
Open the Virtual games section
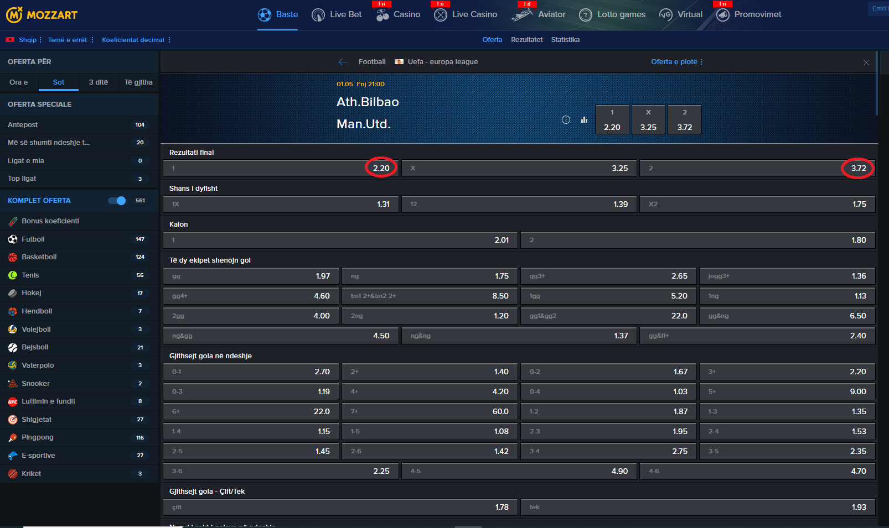pyautogui.click(x=681, y=15)
